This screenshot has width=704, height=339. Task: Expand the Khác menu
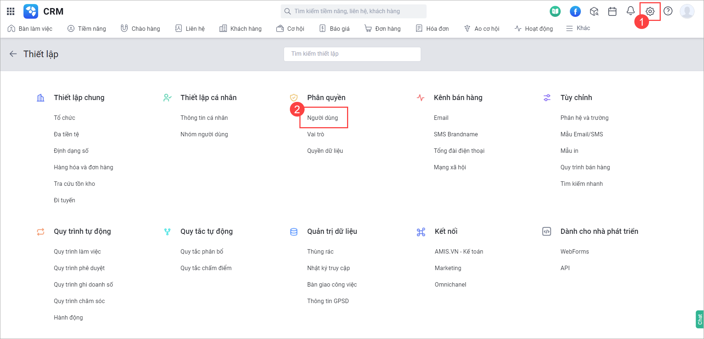(578, 28)
